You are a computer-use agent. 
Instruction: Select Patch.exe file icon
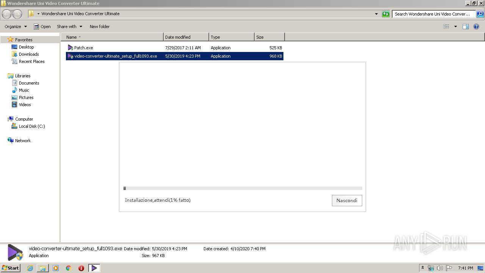pyautogui.click(x=70, y=48)
